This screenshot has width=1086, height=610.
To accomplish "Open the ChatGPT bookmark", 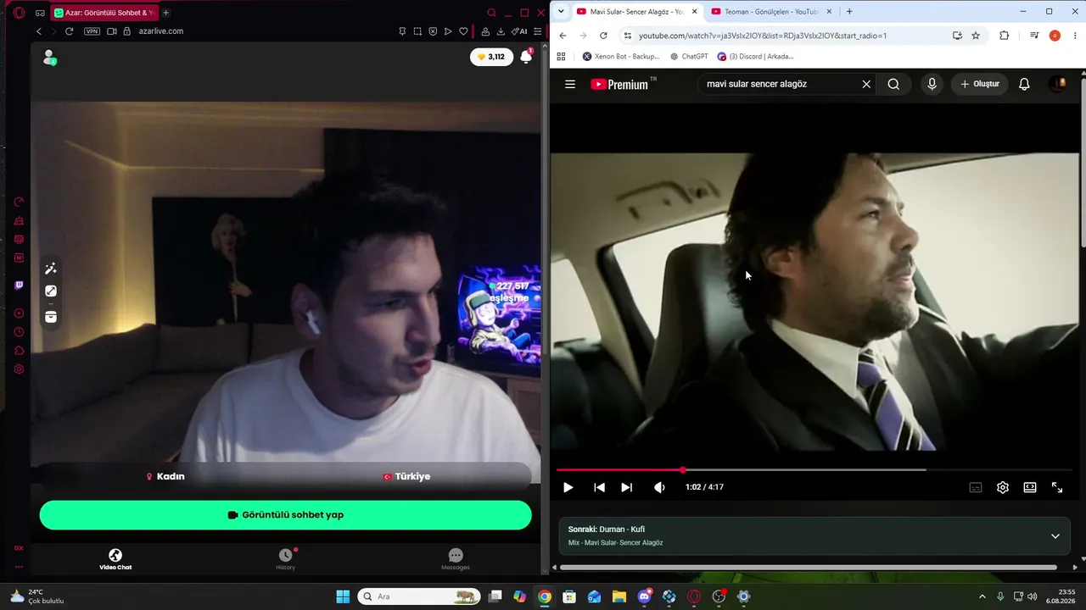I will [x=689, y=57].
